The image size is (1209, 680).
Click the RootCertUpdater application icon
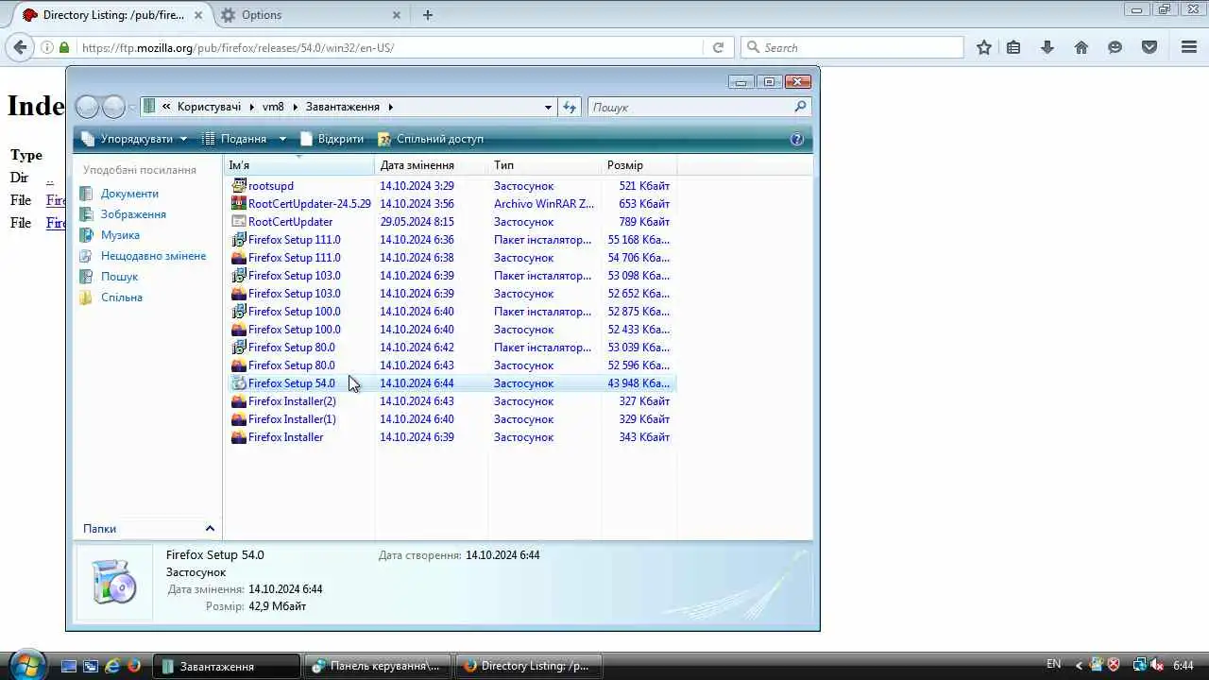[x=239, y=222]
